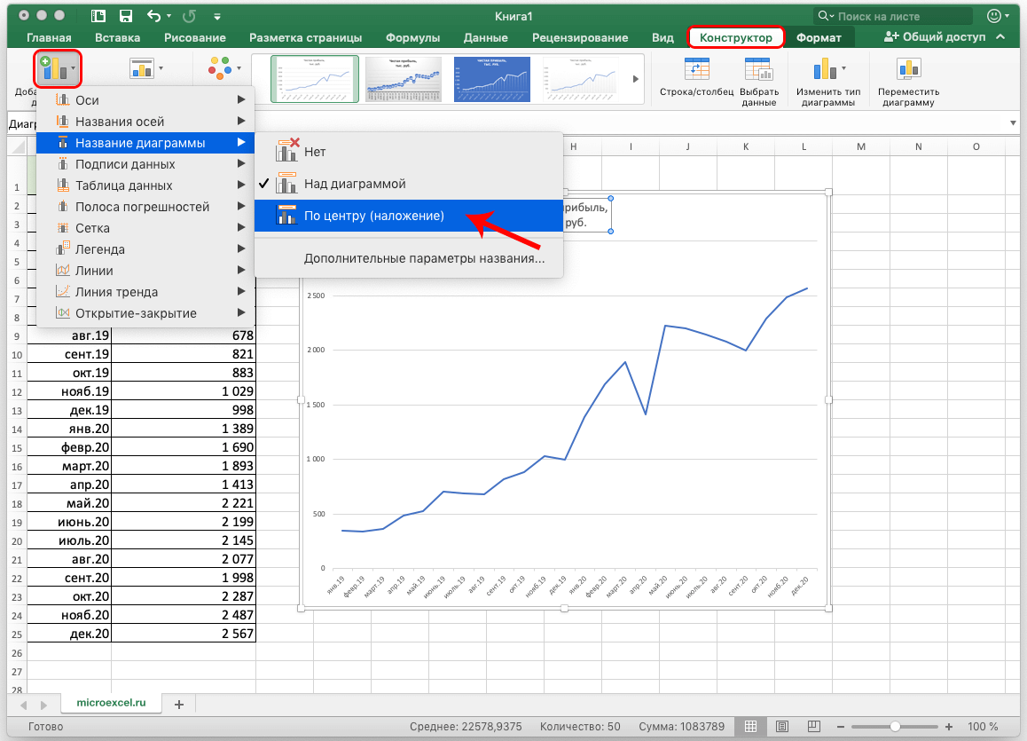Click the zoom slider handle
The height and width of the screenshot is (741, 1027).
tap(895, 727)
